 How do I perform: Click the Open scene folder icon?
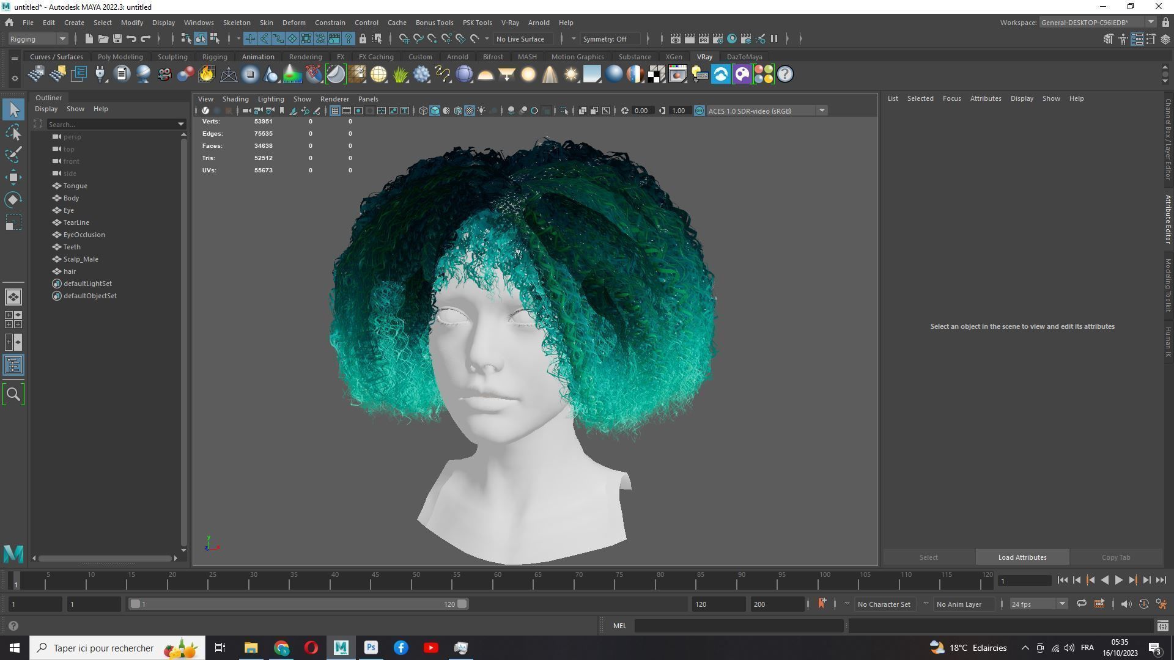click(x=103, y=38)
